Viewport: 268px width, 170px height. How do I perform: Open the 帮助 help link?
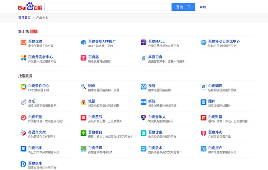pos(203,7)
